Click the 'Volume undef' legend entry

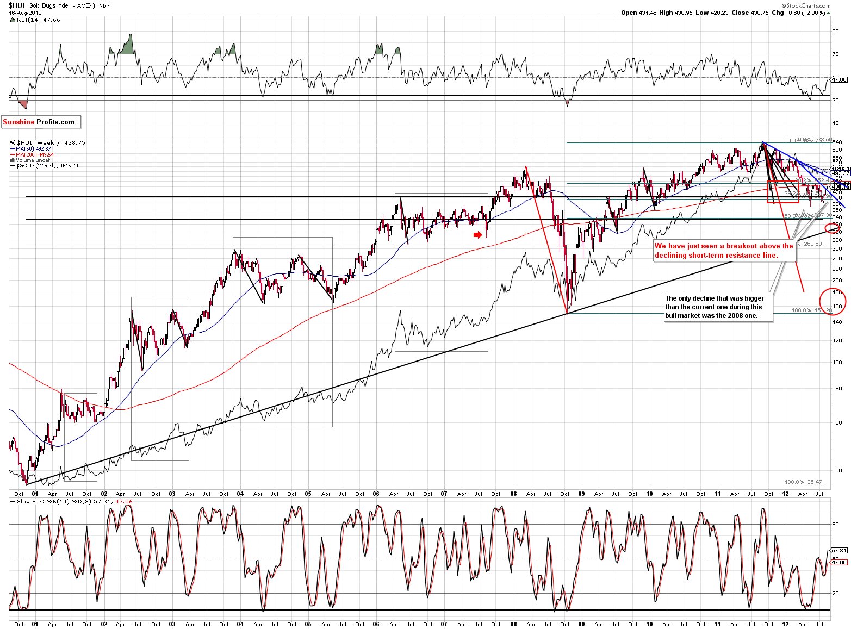pos(33,160)
